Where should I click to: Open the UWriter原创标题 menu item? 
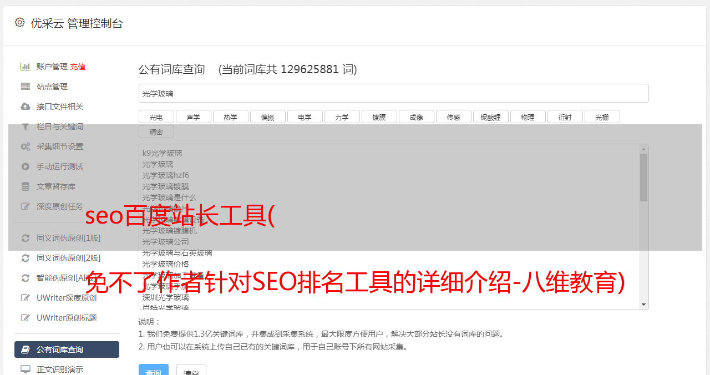point(67,318)
